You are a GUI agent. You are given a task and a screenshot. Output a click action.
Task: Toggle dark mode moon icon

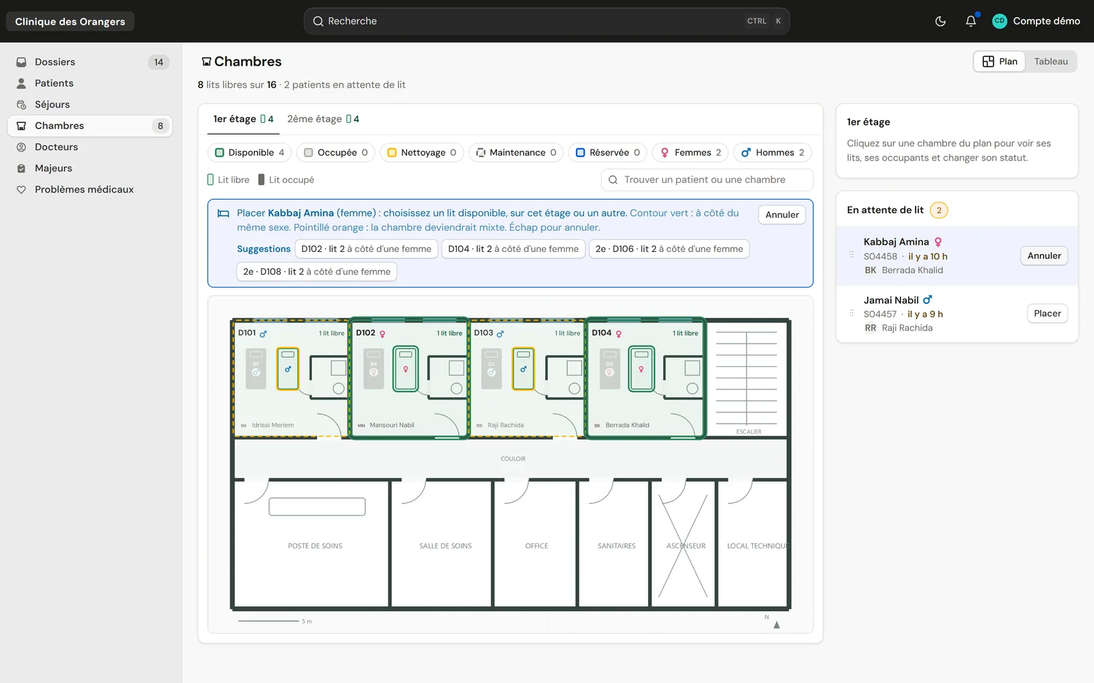click(940, 21)
